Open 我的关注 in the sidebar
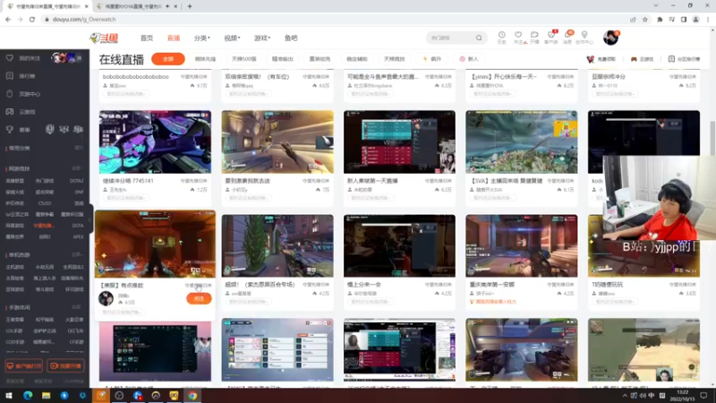Viewport: 716px width, 403px height. [24, 58]
